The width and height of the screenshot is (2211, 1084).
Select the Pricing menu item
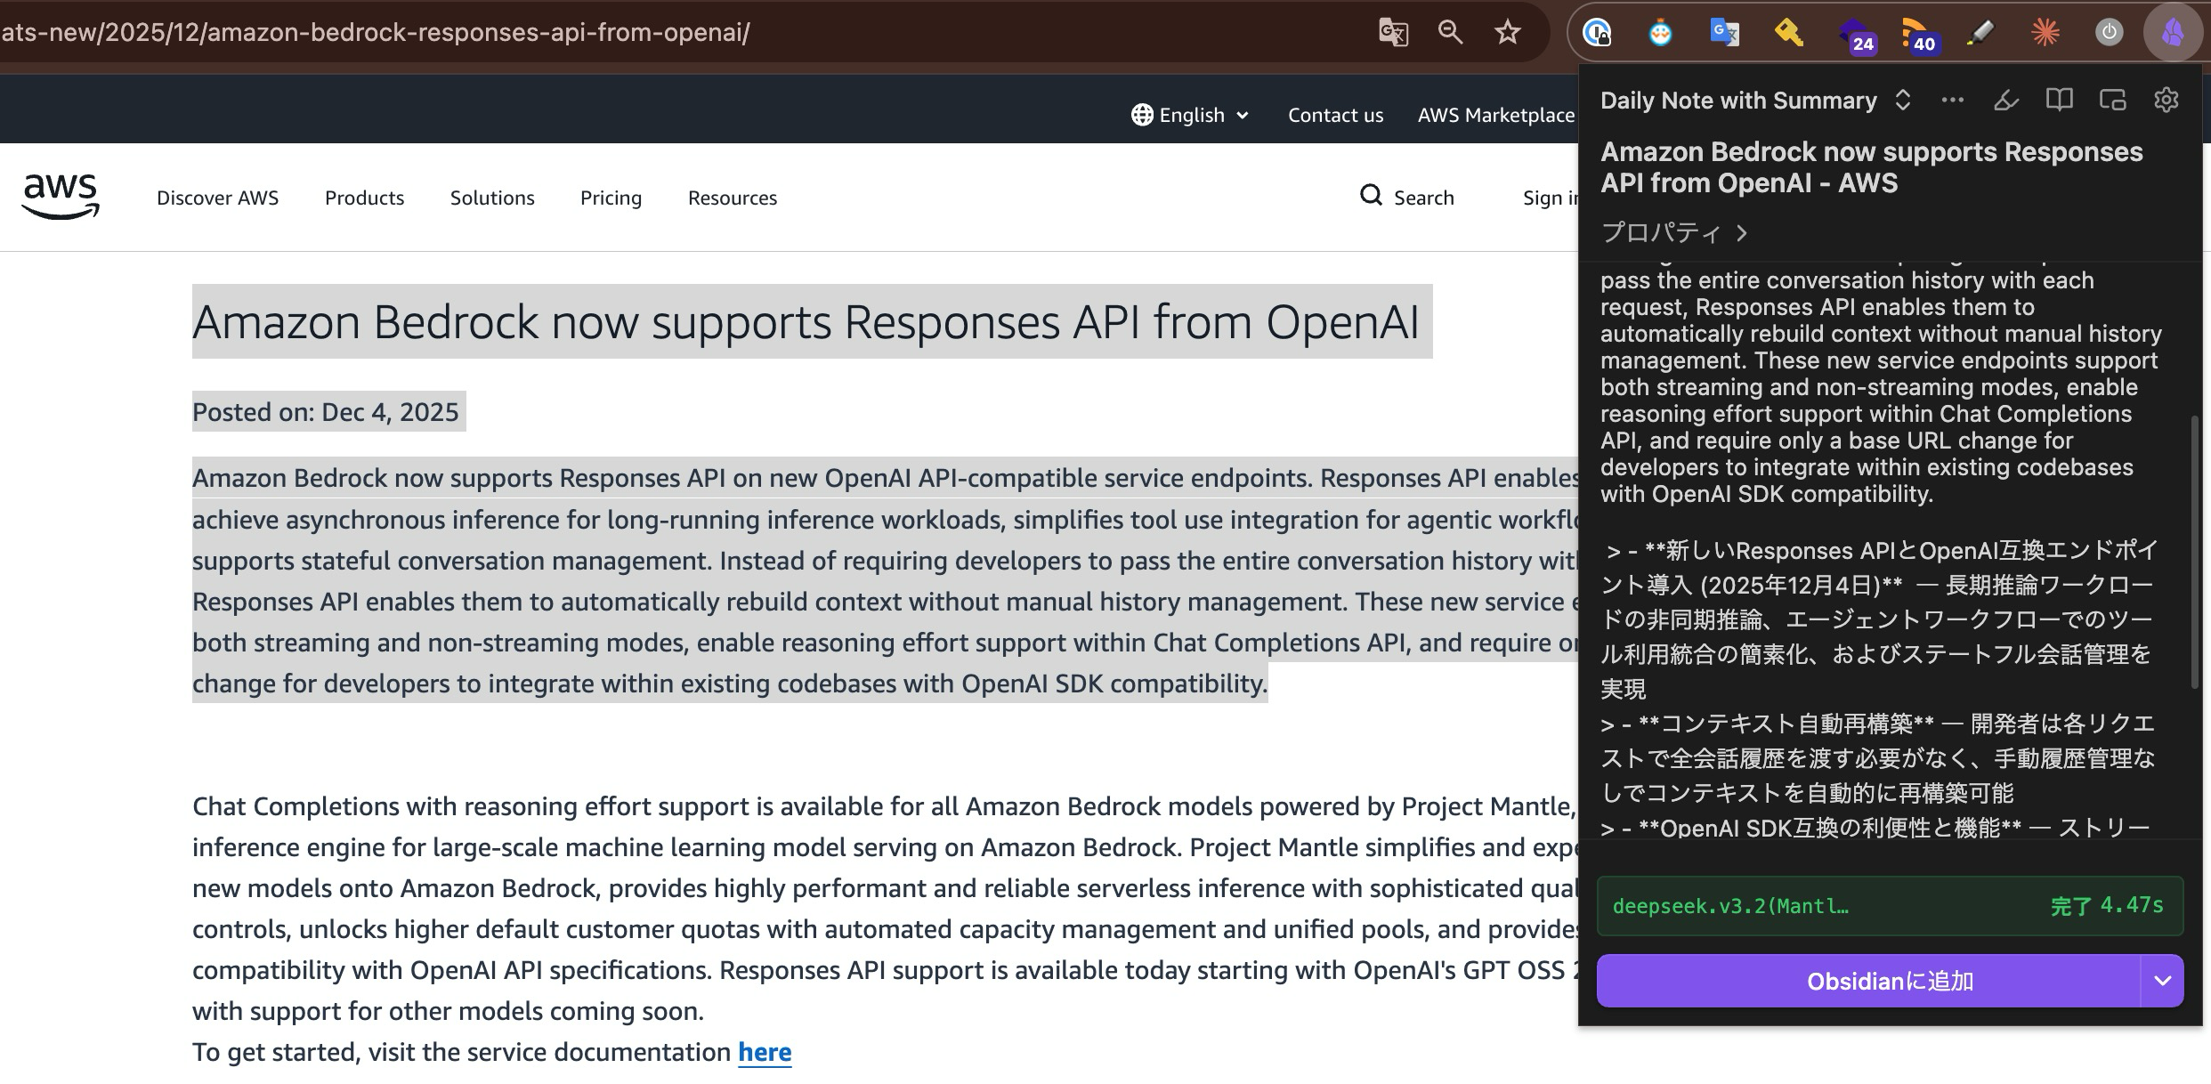(x=611, y=198)
